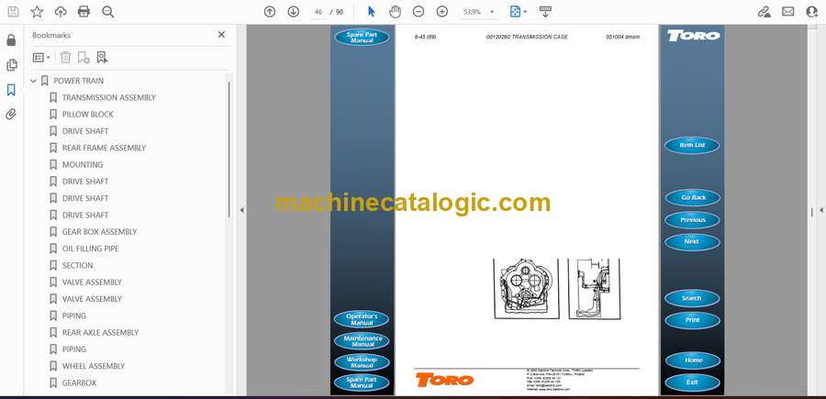The height and width of the screenshot is (399, 826).
Task: Expand the right tools pane arrow
Action: pos(820,210)
